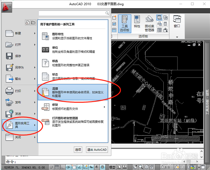Image resolution: width=210 pixels, height=170 pixels.
Task: Show open documents folder icon
Action: pyautogui.click(x=33, y=23)
